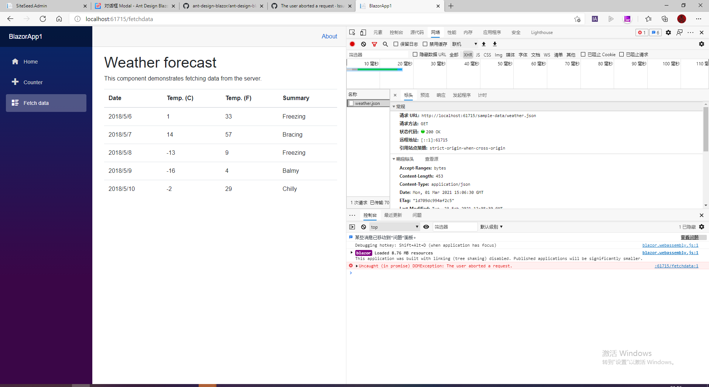Stop network recording with the red record button
The width and height of the screenshot is (709, 387).
pyautogui.click(x=352, y=44)
